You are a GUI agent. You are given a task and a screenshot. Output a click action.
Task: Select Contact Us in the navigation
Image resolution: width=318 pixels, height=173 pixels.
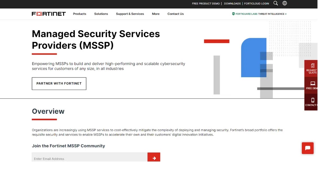click(x=175, y=14)
